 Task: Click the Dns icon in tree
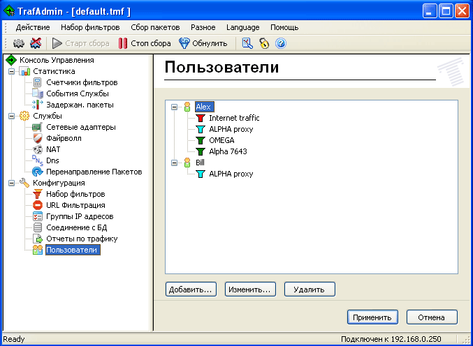[38, 160]
